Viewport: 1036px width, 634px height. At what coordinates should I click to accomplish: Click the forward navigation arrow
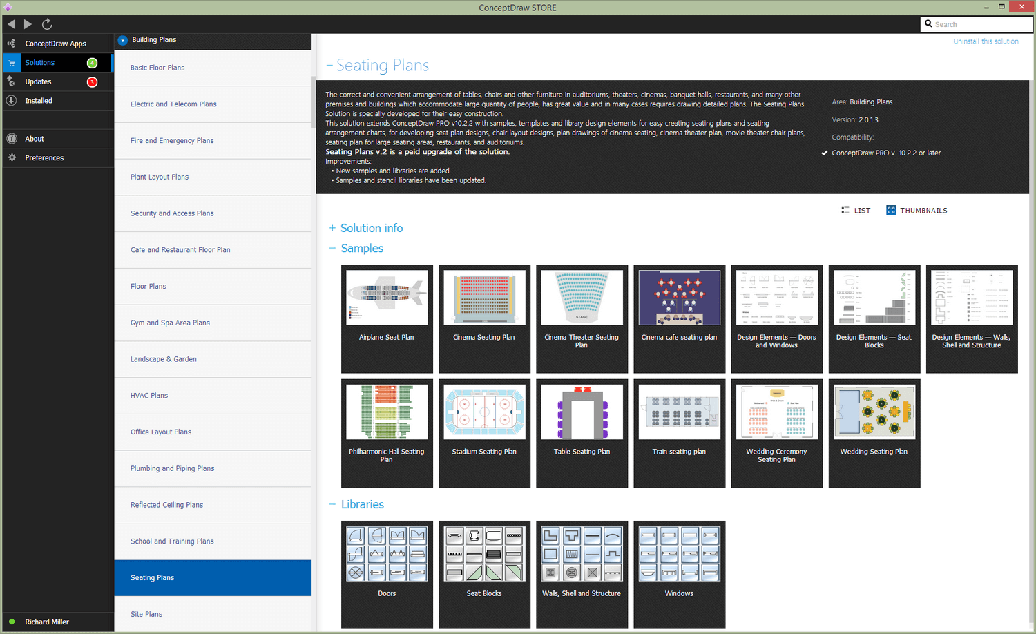tap(28, 24)
